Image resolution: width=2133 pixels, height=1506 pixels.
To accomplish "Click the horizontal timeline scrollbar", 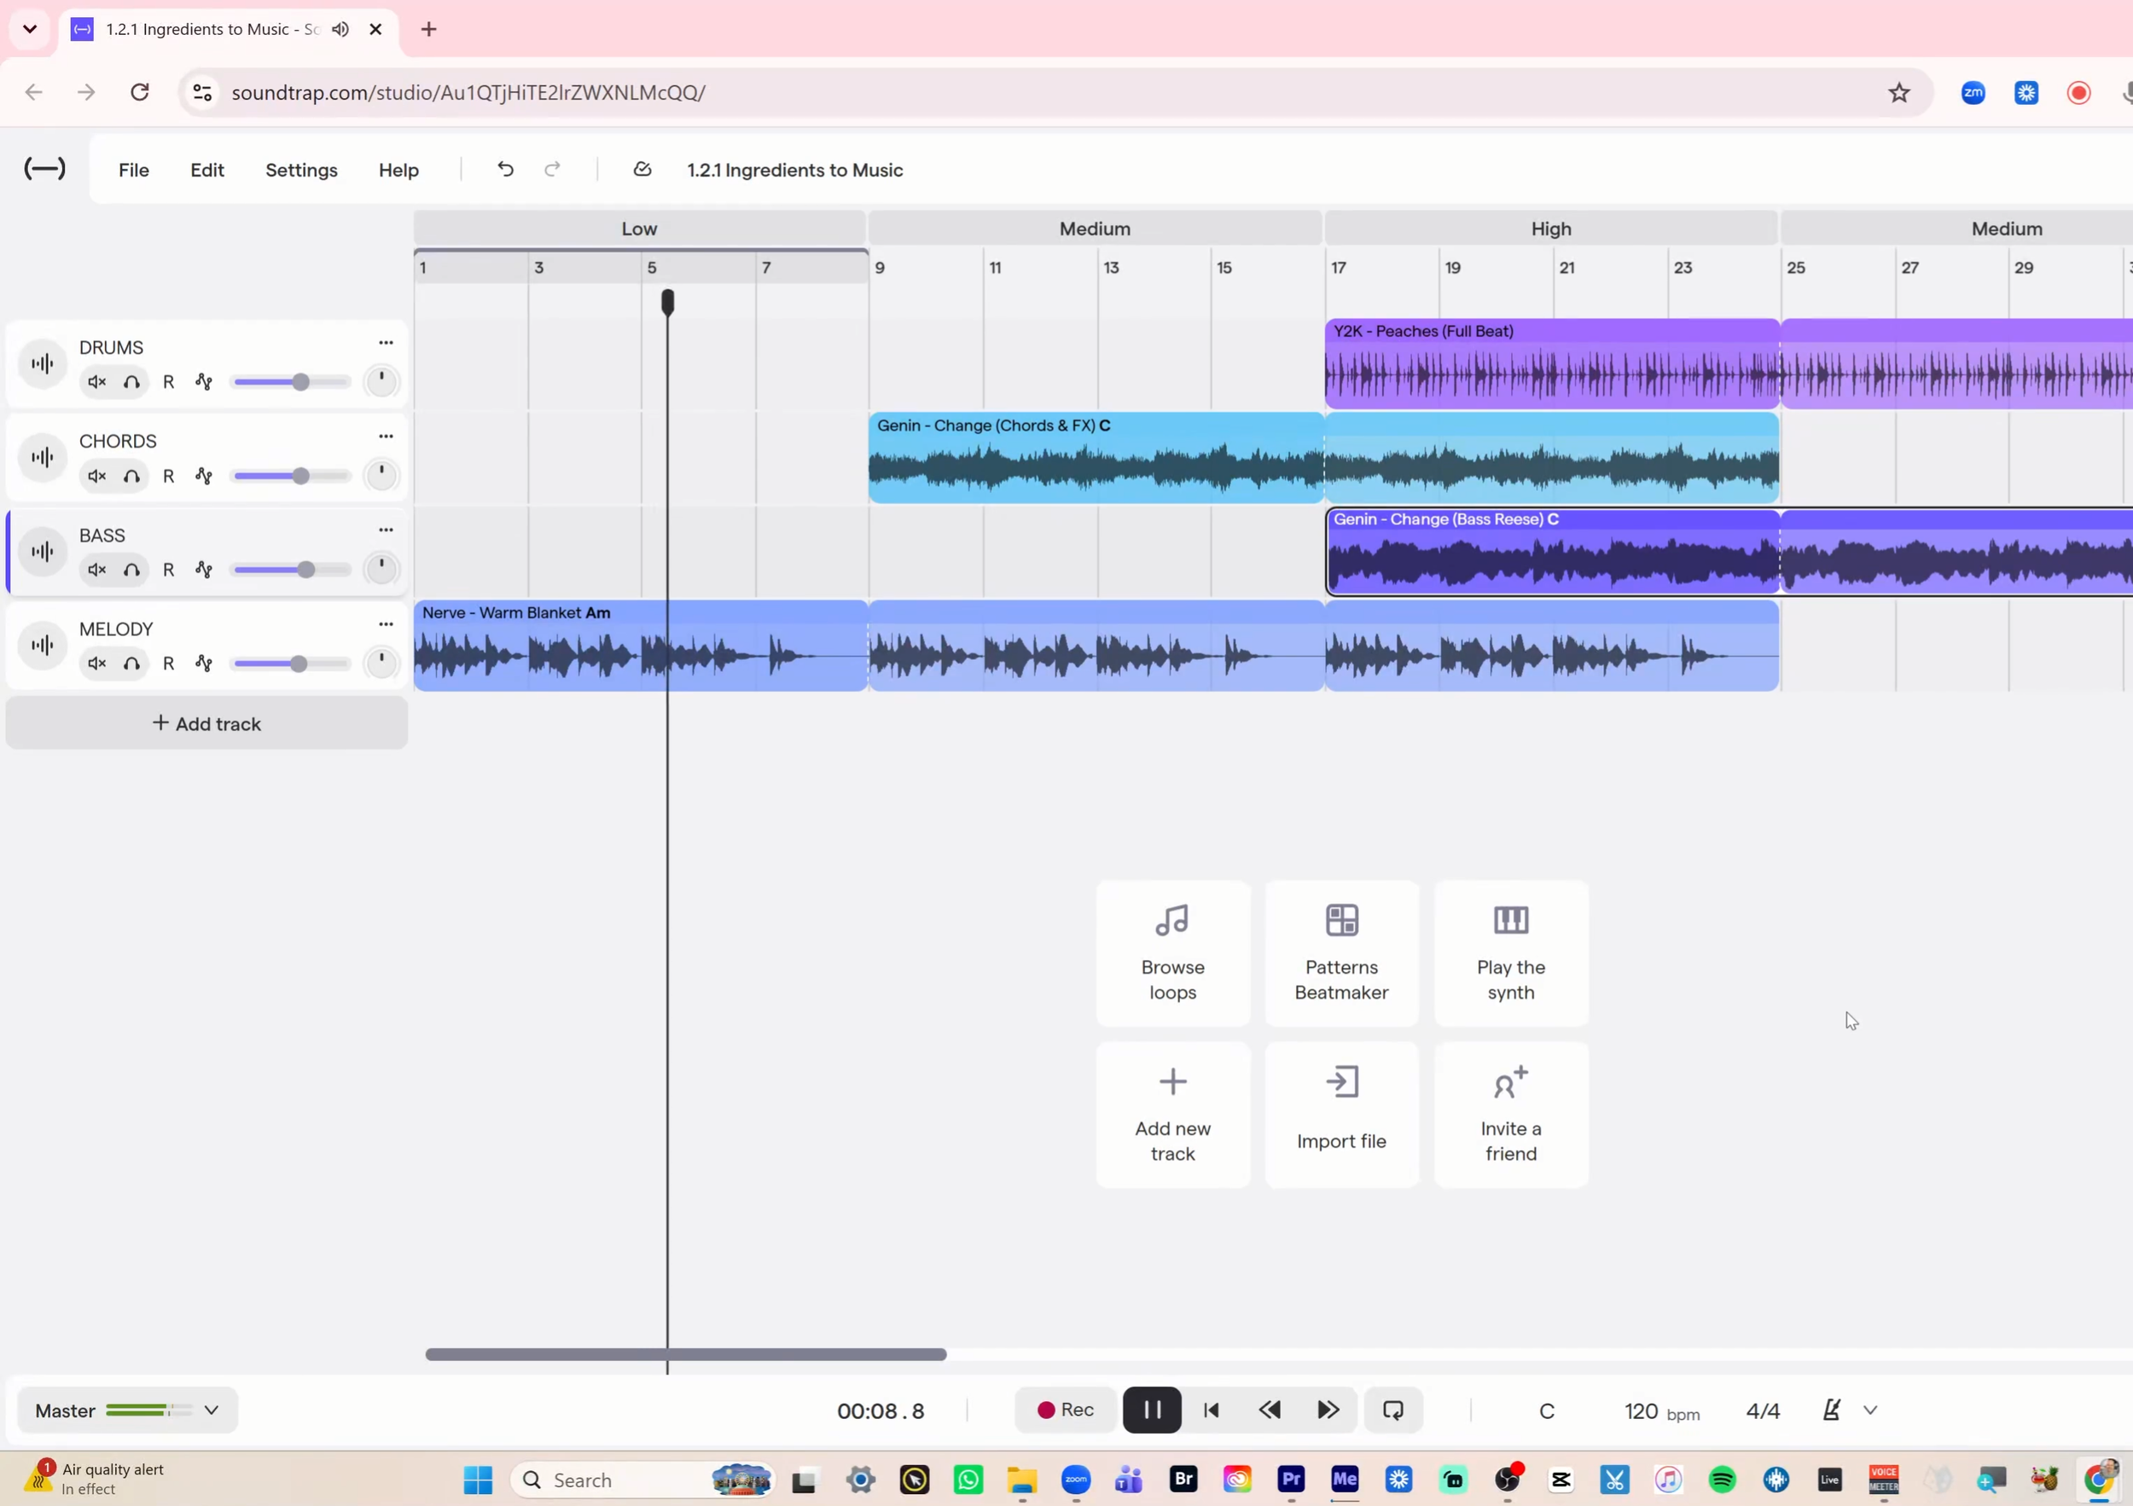I will (x=686, y=1355).
